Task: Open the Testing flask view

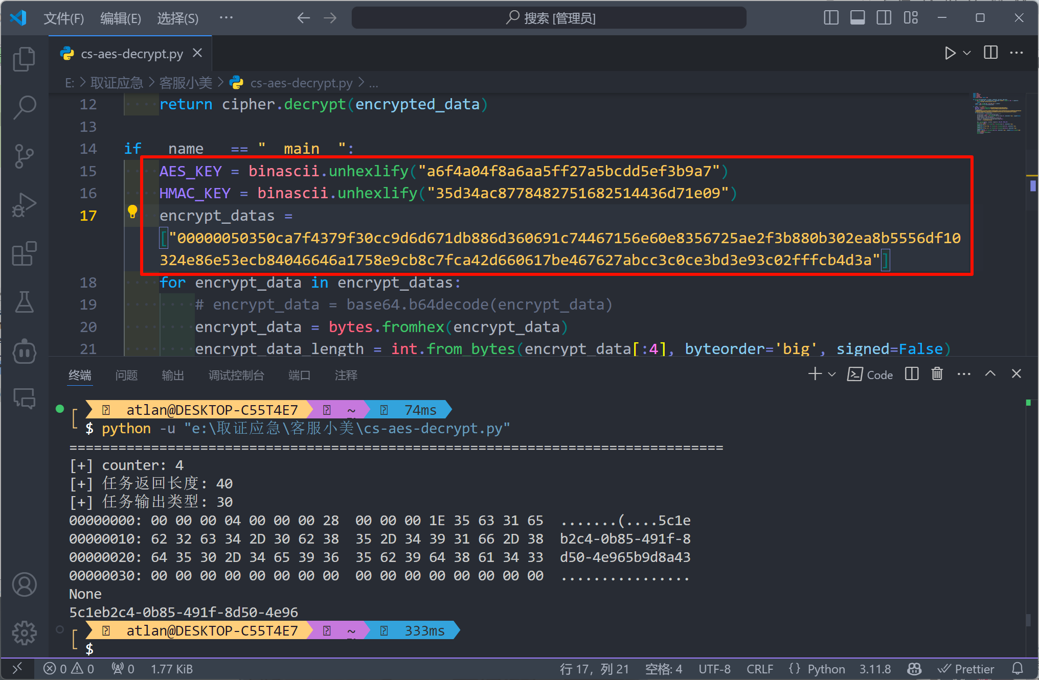Action: (24, 302)
